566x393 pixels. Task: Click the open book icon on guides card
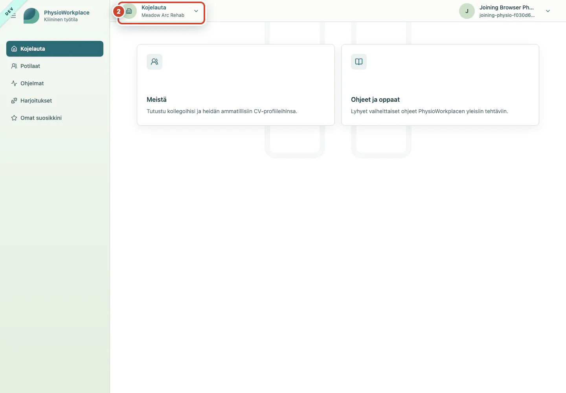[x=359, y=62]
